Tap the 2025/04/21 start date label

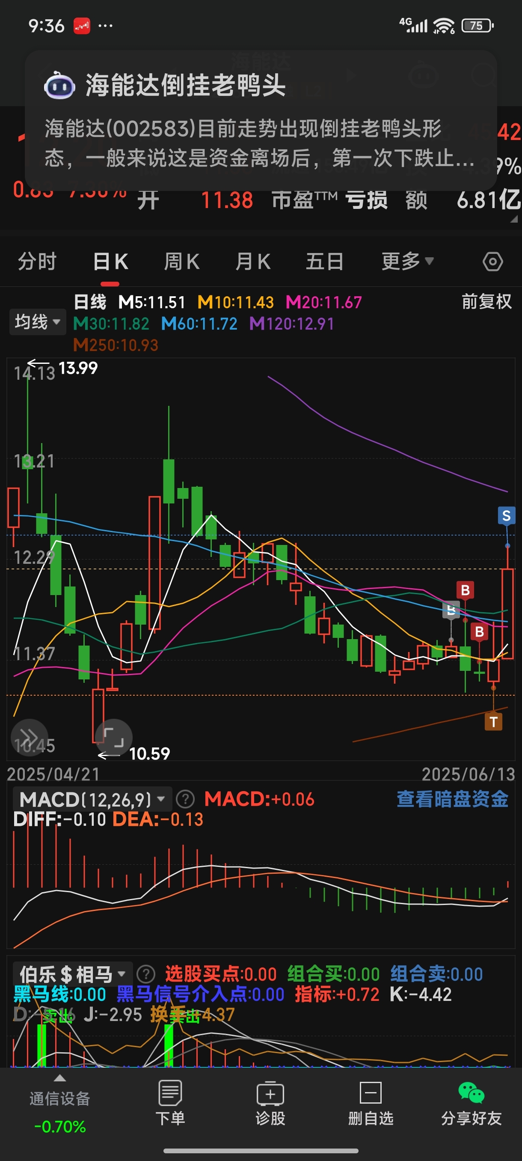[x=53, y=774]
